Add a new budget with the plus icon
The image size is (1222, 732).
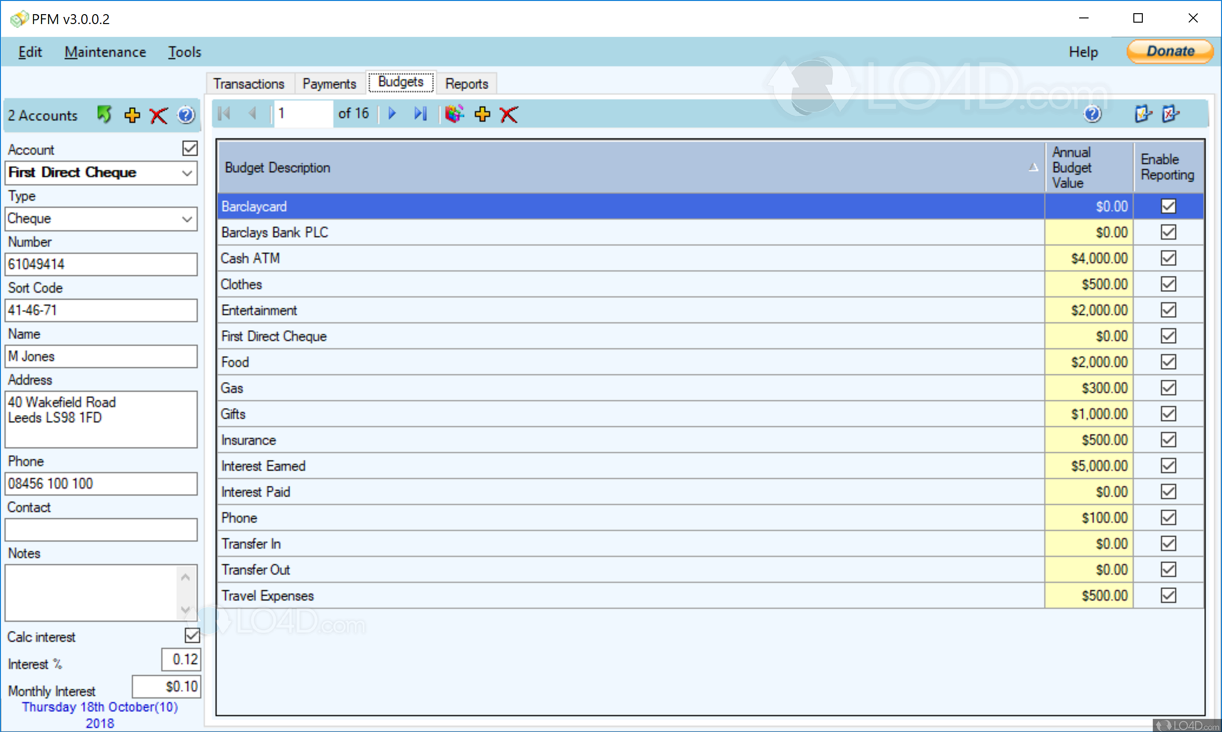[x=482, y=114]
